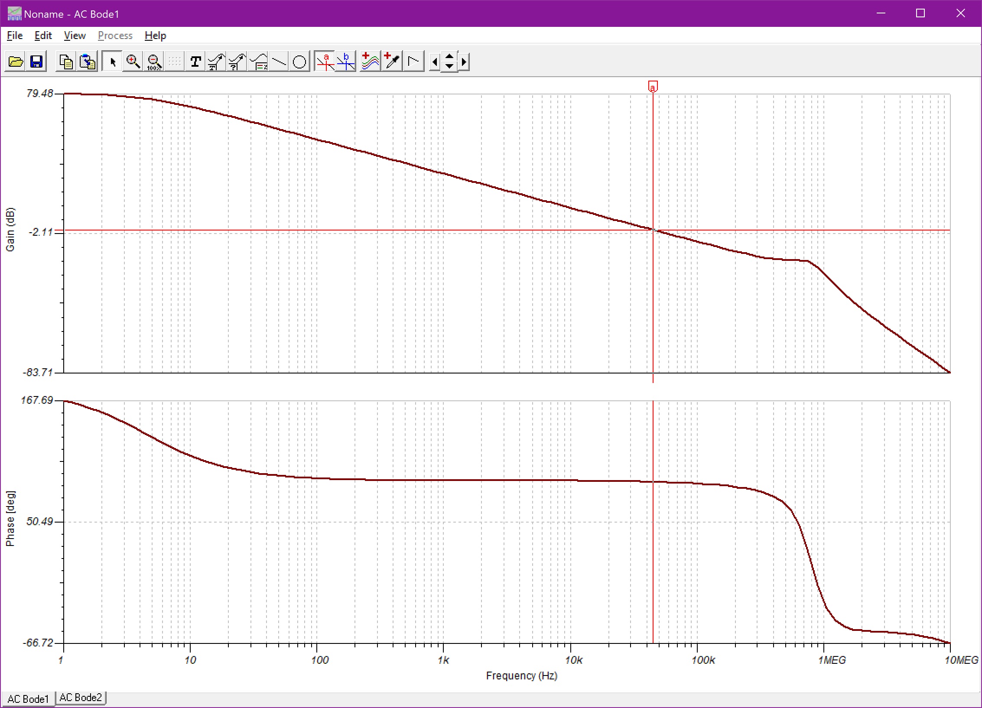982x708 pixels.
Task: Click the Paste clipboard icon
Action: tap(88, 62)
